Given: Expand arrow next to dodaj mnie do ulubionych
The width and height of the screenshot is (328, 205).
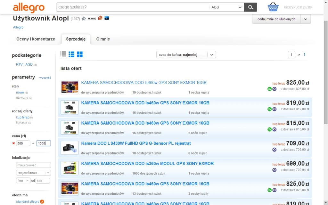Looking at the screenshot, I should [x=305, y=19].
